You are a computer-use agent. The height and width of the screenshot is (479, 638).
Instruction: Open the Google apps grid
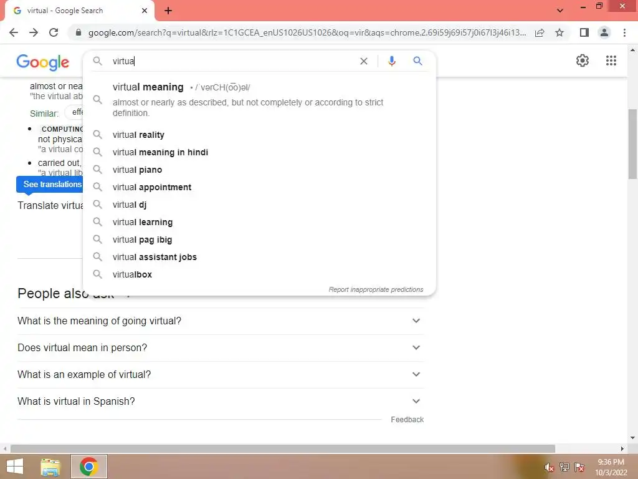point(611,60)
